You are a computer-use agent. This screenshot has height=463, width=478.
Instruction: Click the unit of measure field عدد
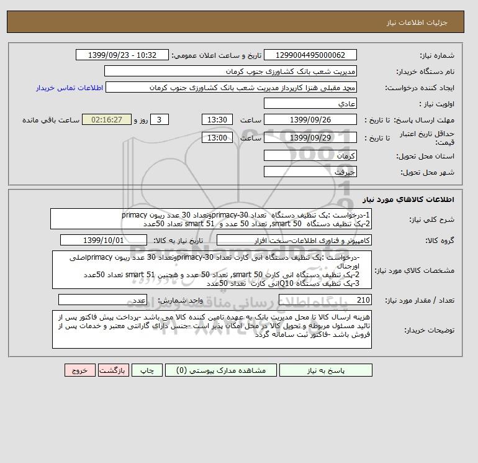(102, 300)
